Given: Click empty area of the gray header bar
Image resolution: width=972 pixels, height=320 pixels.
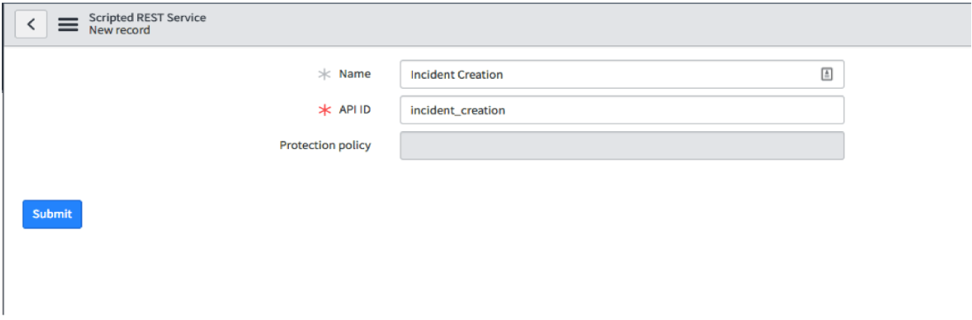Looking at the screenshot, I should 558,24.
